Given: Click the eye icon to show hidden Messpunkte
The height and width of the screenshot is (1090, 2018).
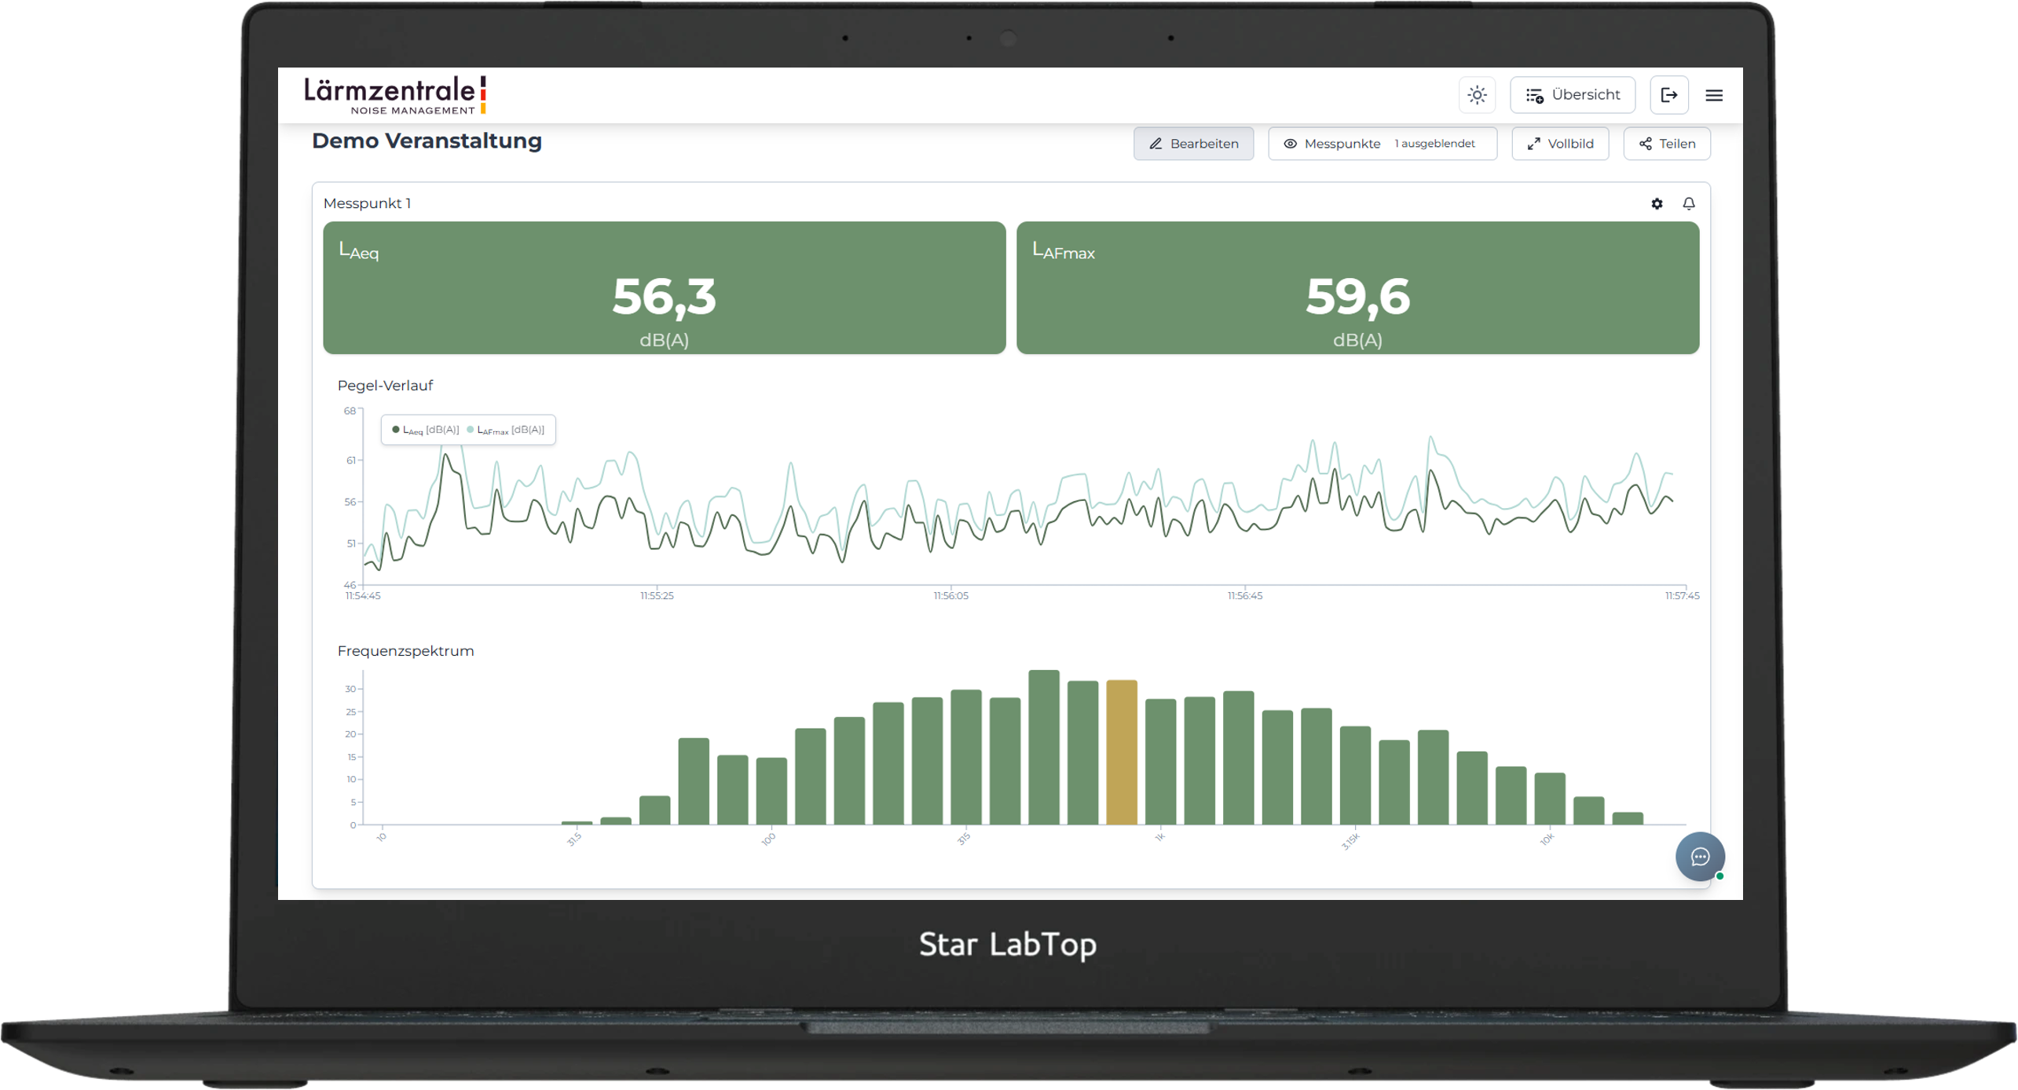Looking at the screenshot, I should coord(1291,144).
